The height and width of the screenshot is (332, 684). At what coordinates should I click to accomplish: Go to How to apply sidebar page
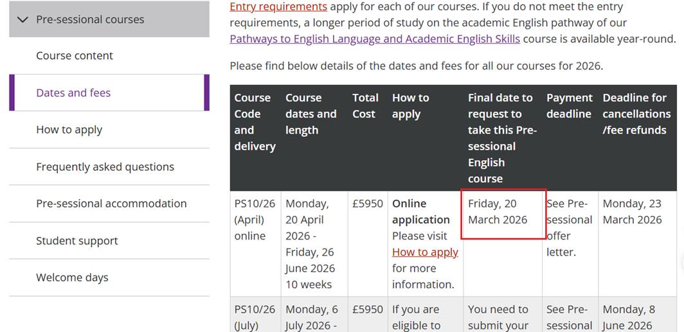point(69,130)
